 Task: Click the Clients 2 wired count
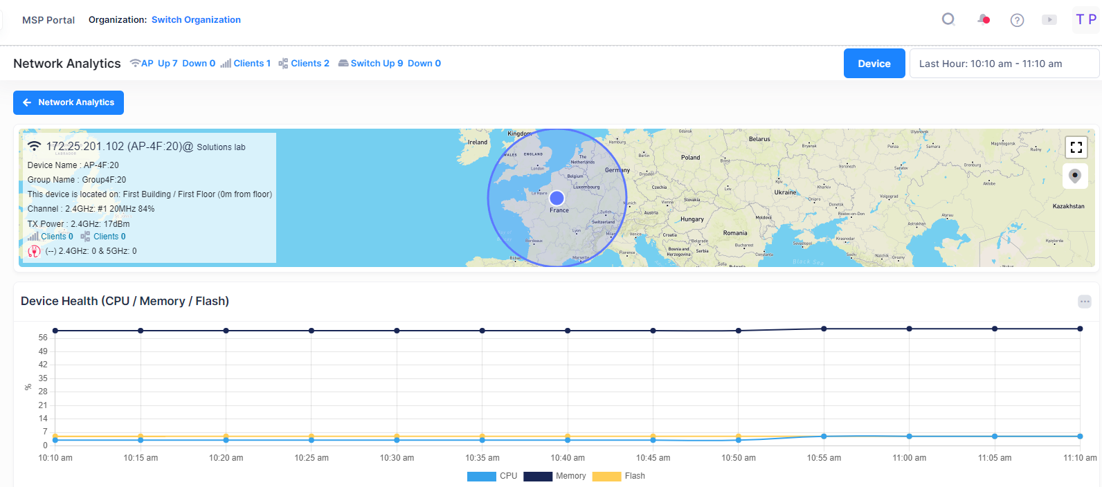coord(310,63)
